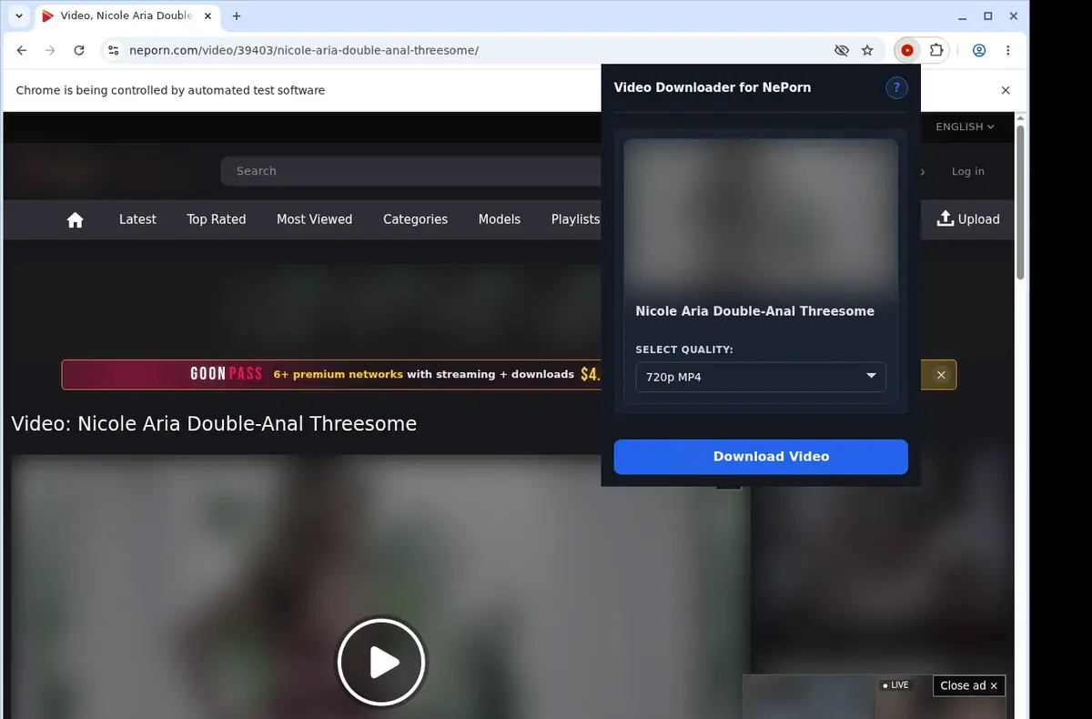Screen dimensions: 1092x719
Task: Open the Playlists menu item
Action: click(575, 219)
